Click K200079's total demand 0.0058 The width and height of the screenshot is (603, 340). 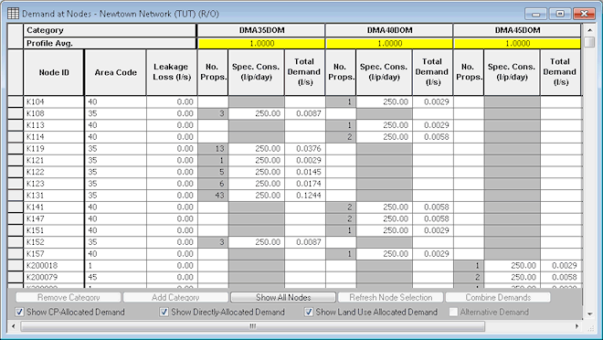[560, 277]
